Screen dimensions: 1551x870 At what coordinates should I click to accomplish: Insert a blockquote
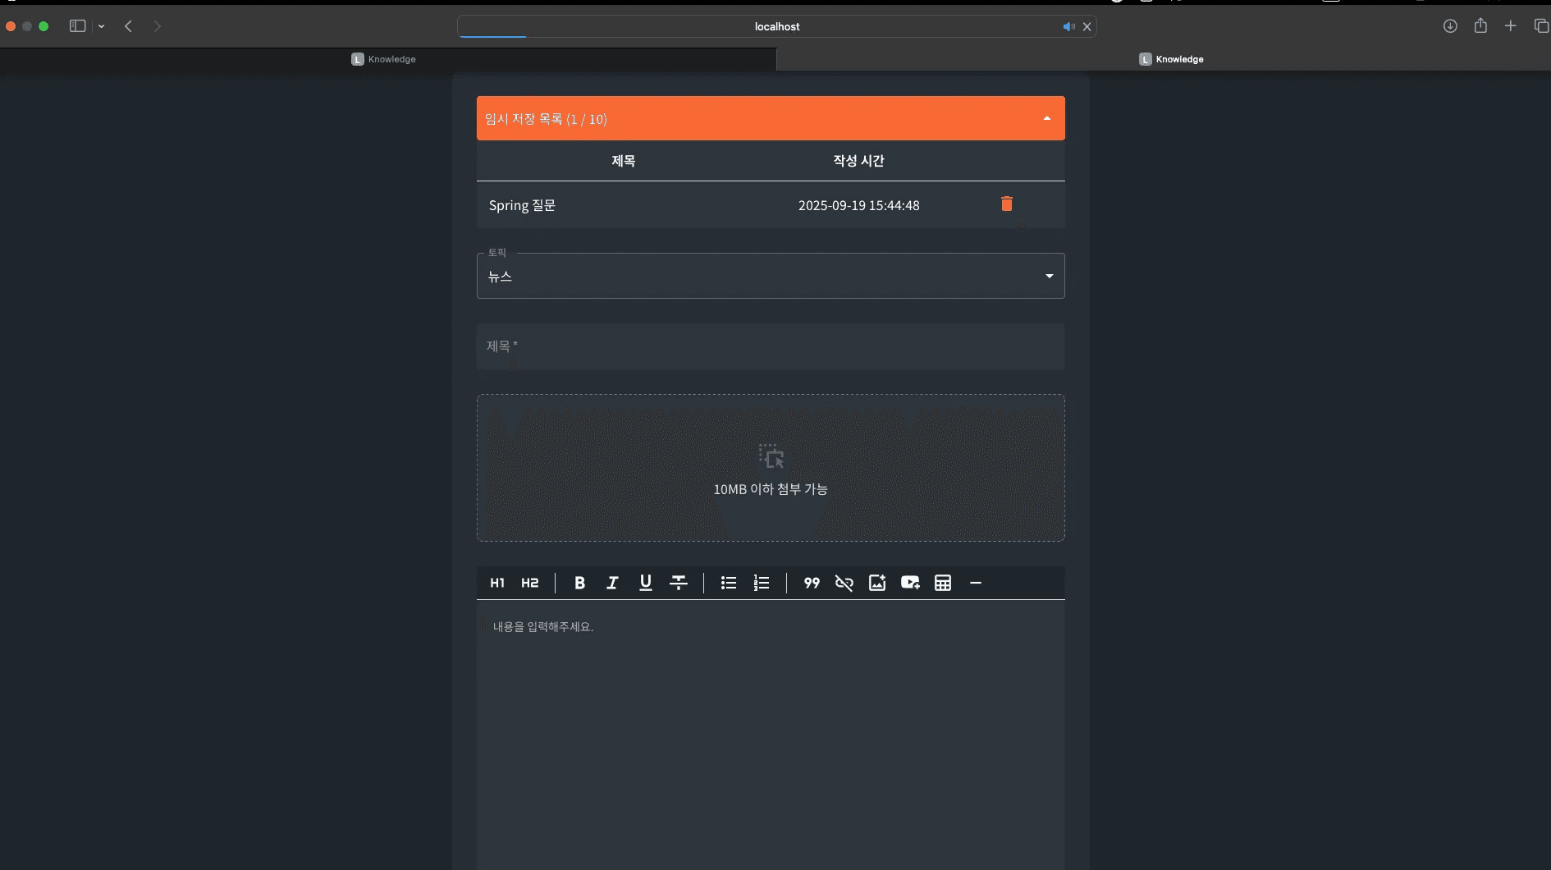[812, 583]
